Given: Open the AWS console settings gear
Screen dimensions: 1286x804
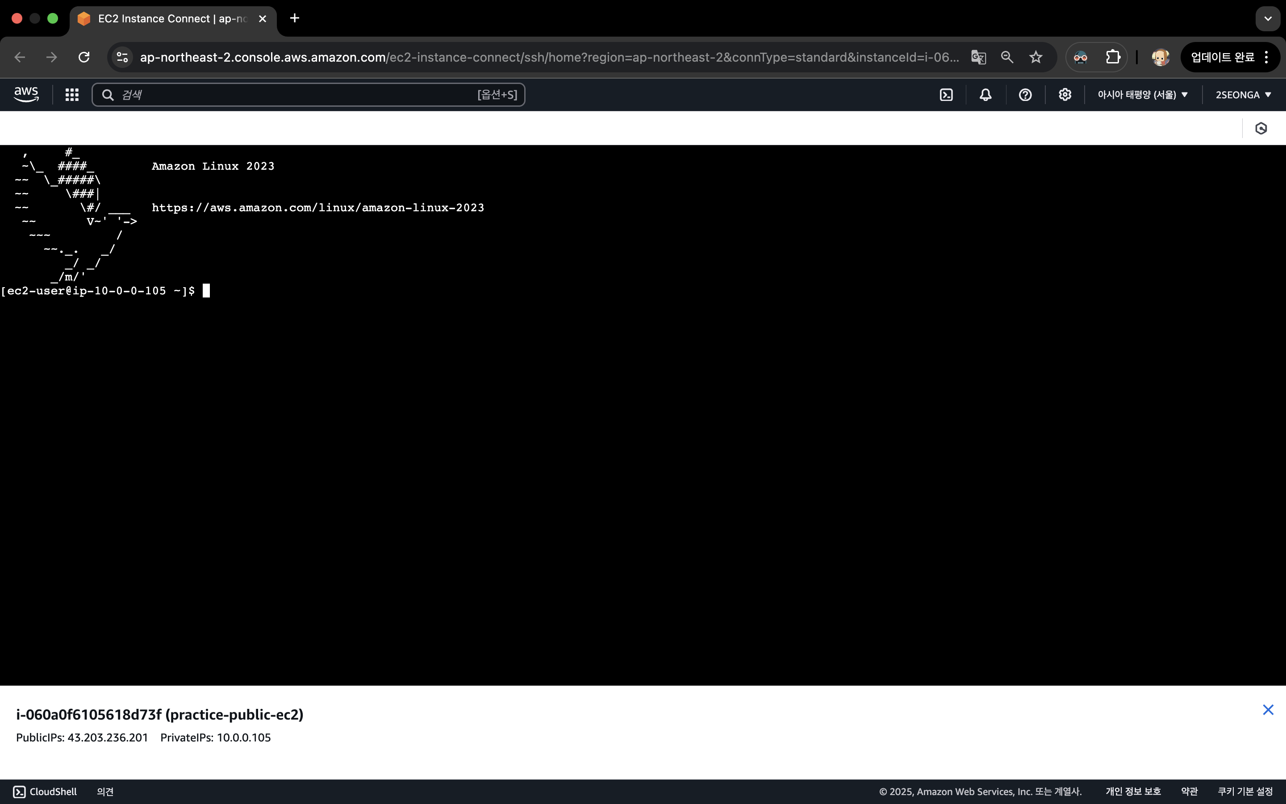Looking at the screenshot, I should coord(1065,95).
